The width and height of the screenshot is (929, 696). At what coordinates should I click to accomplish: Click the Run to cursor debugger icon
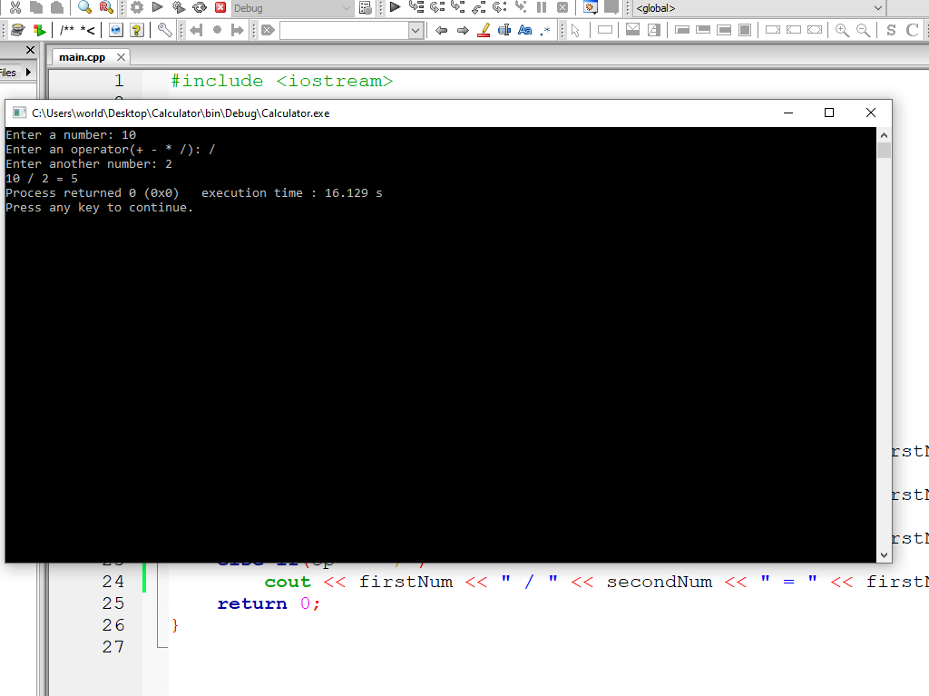[x=416, y=7]
